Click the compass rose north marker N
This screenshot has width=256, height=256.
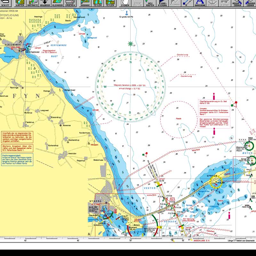(131, 63)
